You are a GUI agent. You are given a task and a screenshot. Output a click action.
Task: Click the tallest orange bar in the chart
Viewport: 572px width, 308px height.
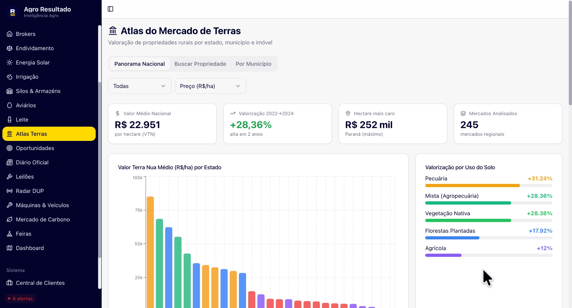(x=150, y=252)
